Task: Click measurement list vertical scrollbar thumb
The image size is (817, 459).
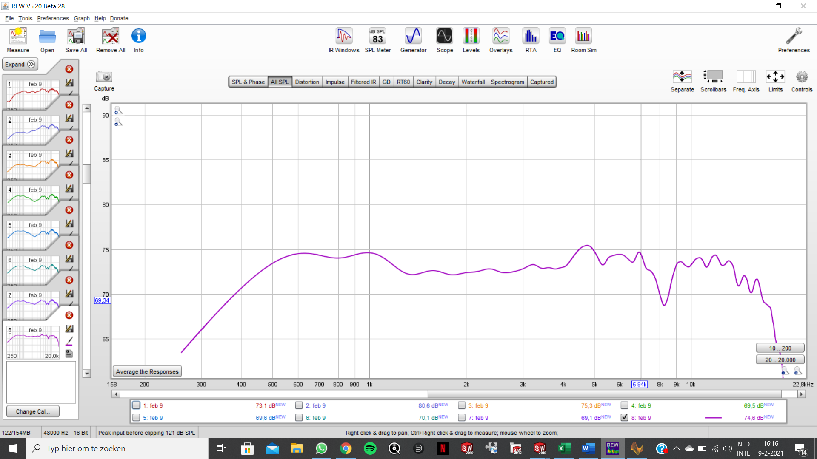Action: pyautogui.click(x=87, y=173)
